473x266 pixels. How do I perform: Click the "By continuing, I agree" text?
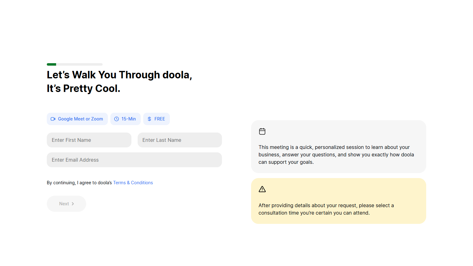[79, 183]
